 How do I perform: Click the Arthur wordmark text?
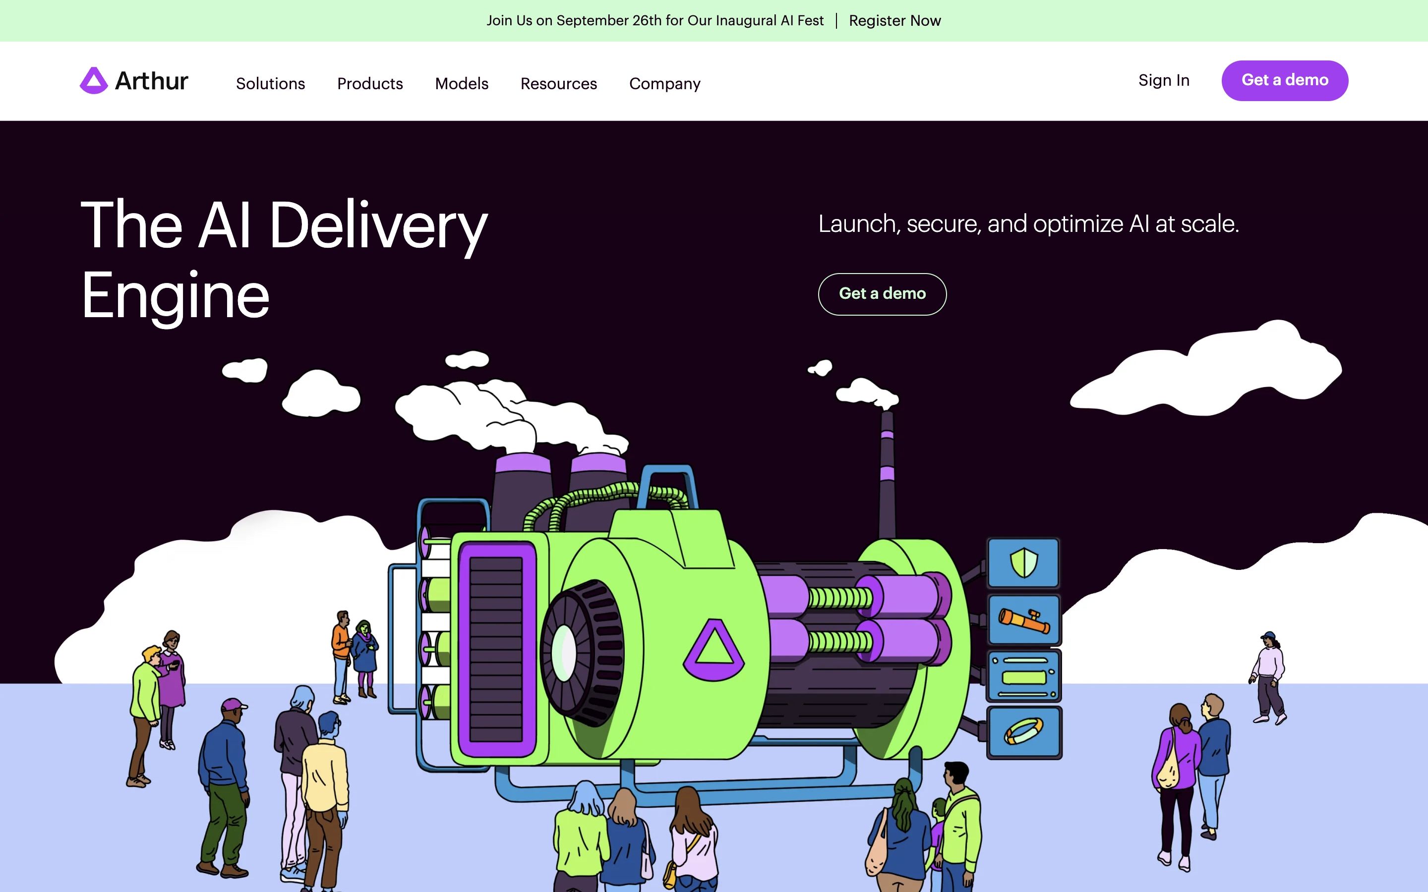[152, 81]
